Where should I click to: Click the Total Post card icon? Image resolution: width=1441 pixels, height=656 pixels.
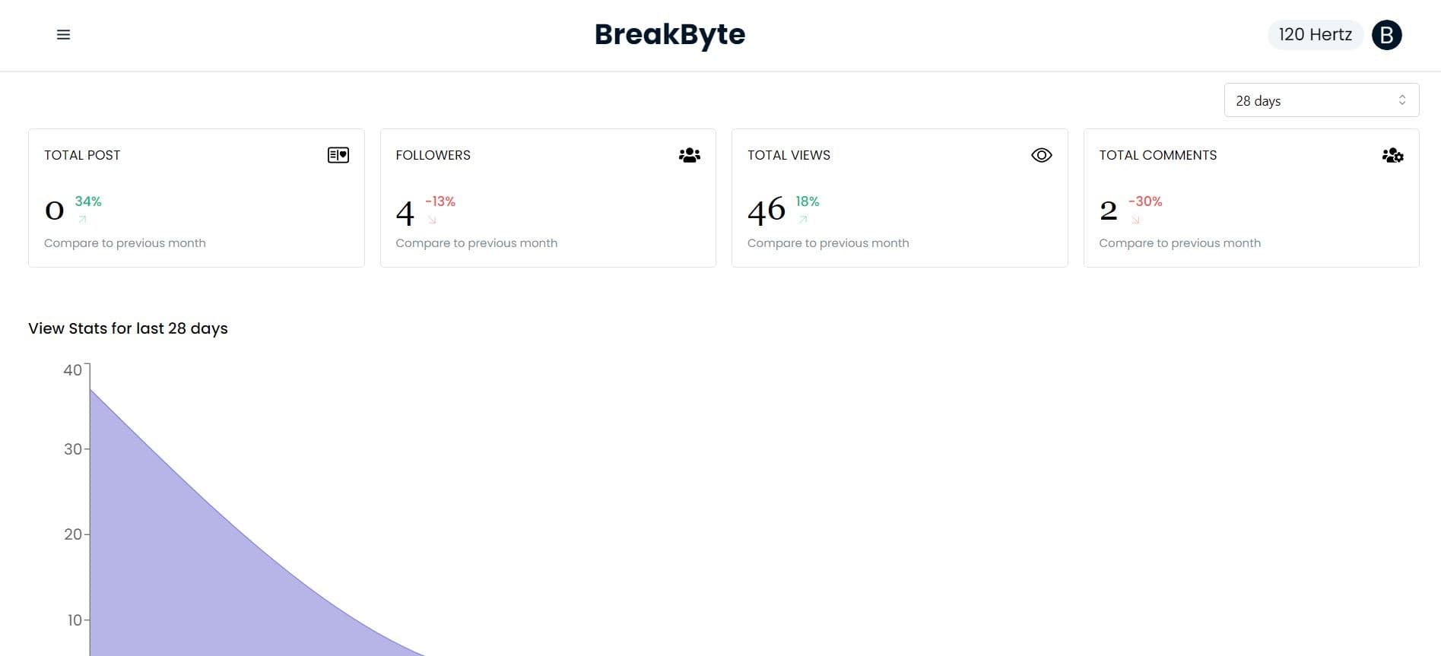(x=338, y=155)
